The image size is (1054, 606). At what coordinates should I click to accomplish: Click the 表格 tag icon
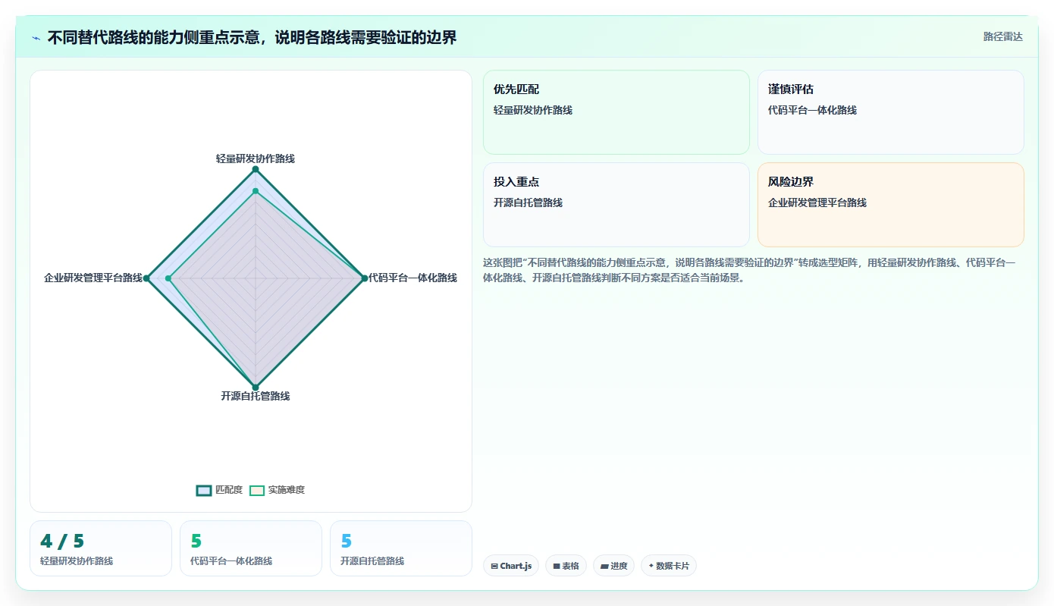pyautogui.click(x=557, y=566)
